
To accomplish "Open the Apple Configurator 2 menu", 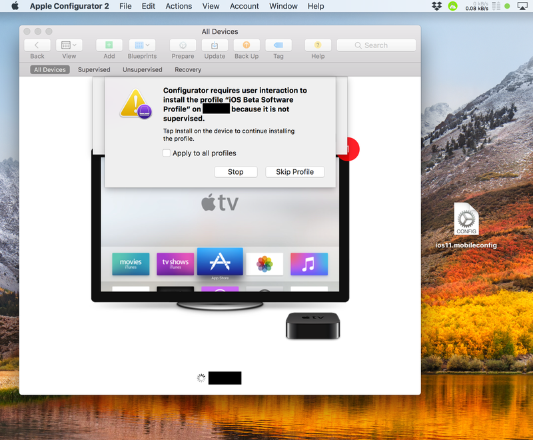I will coord(69,6).
